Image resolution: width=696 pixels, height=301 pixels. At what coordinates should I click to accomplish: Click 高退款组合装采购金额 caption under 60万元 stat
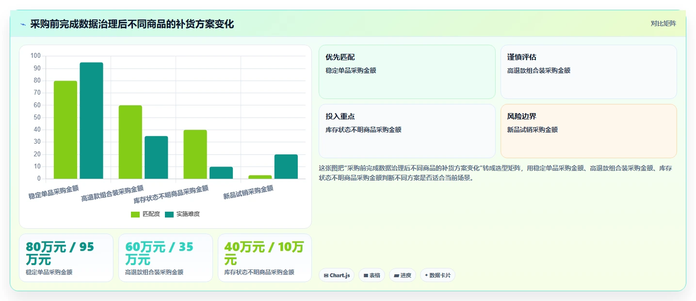coord(154,272)
